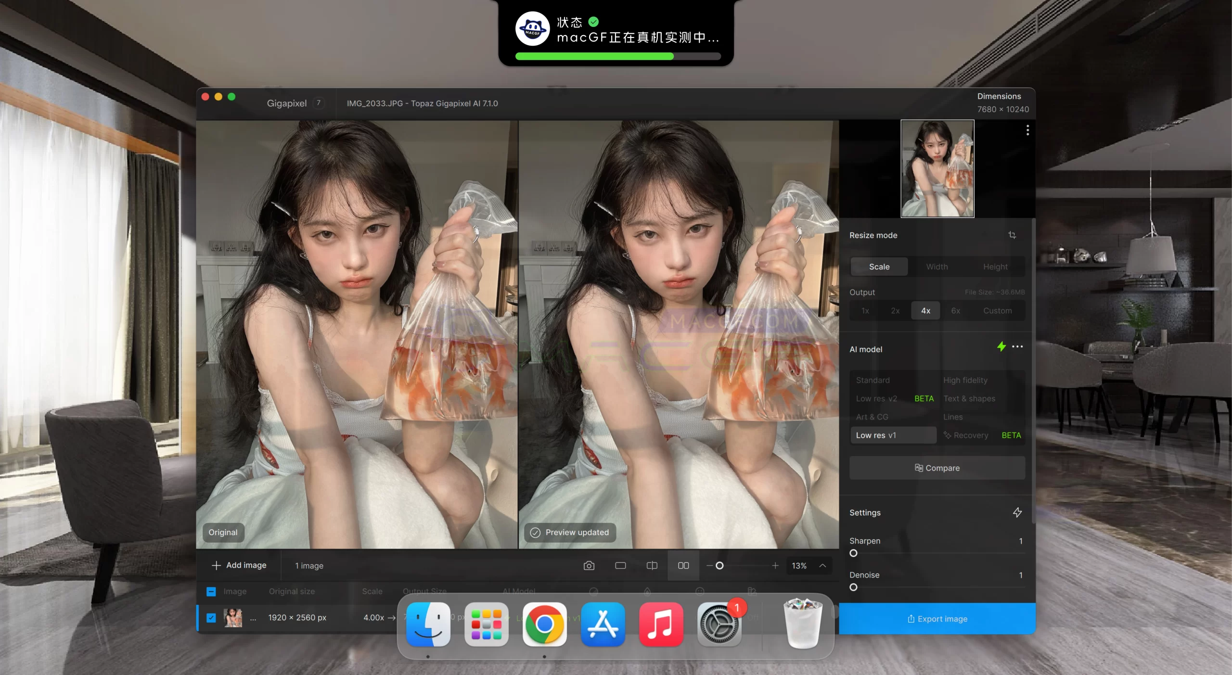Open the Low res v1 model selector

click(893, 434)
